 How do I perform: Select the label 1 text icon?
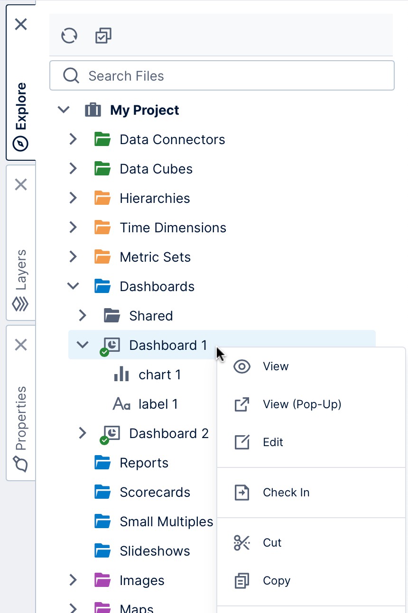(121, 404)
